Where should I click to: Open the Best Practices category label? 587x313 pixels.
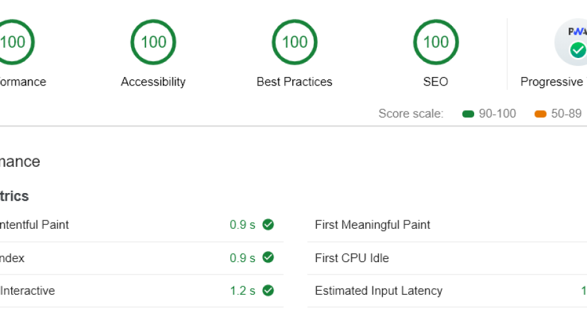click(294, 82)
